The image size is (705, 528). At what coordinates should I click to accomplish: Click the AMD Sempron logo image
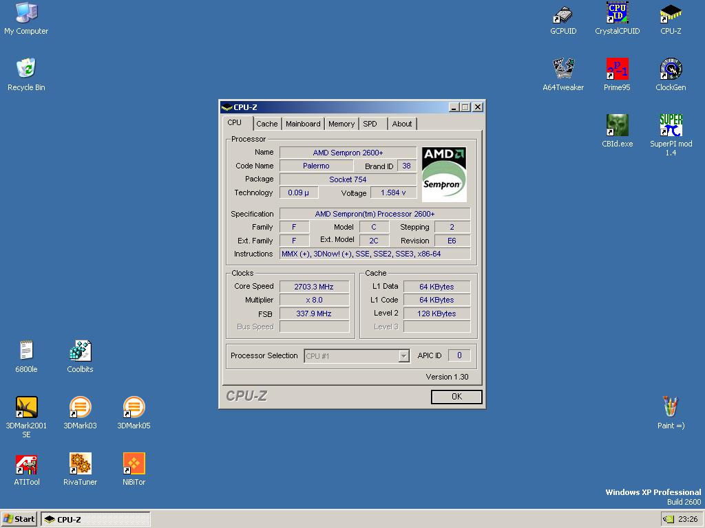pos(444,174)
